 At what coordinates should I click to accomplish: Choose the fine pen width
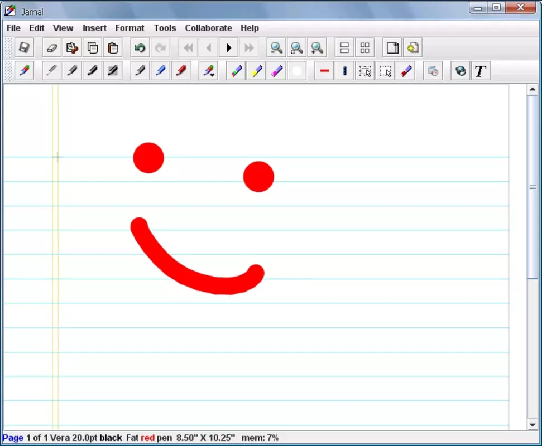[x=51, y=71]
